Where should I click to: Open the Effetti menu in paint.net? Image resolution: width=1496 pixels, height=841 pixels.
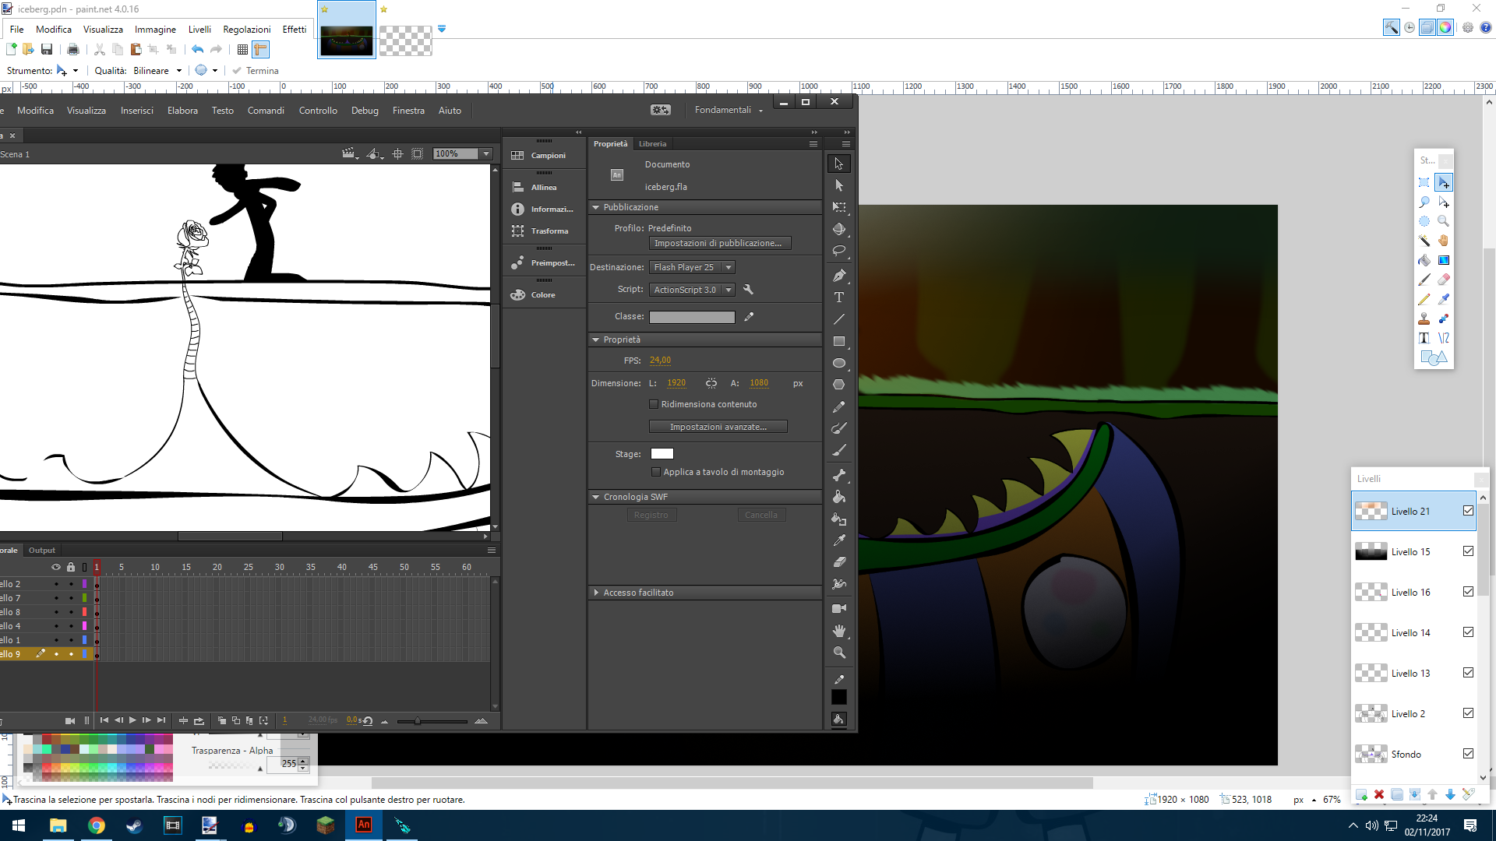click(295, 30)
